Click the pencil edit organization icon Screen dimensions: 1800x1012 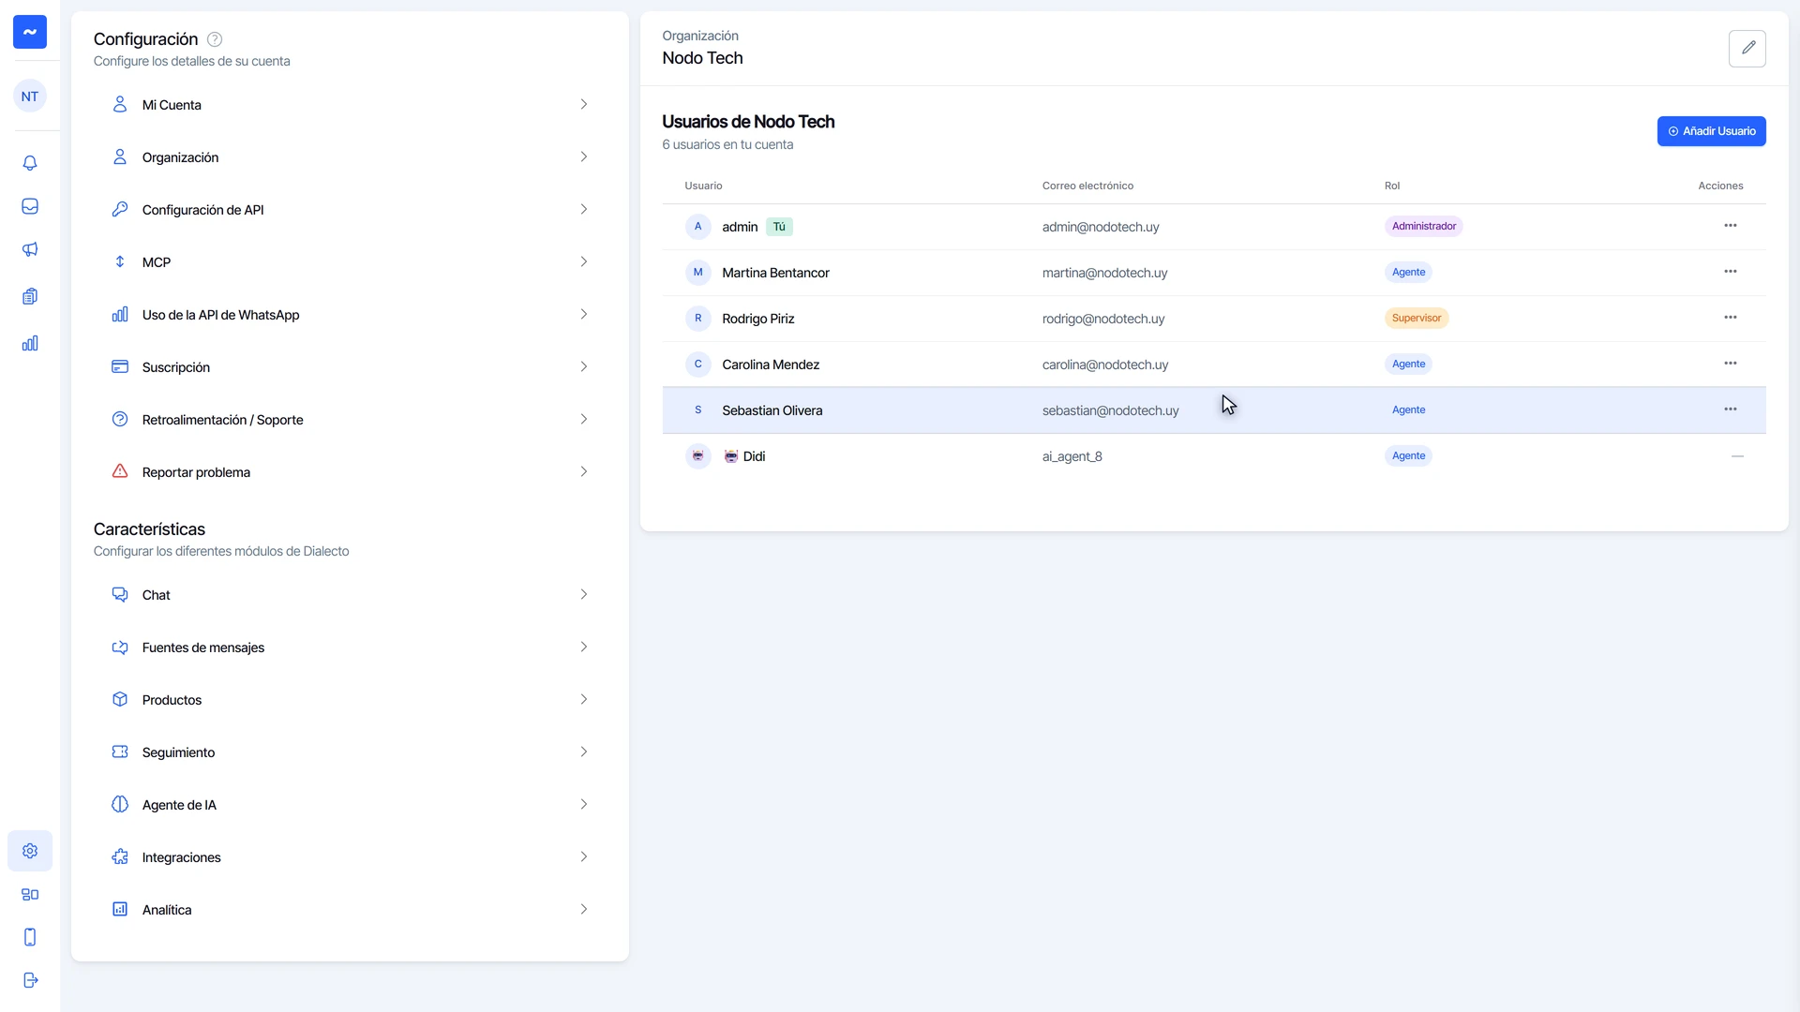pyautogui.click(x=1747, y=48)
